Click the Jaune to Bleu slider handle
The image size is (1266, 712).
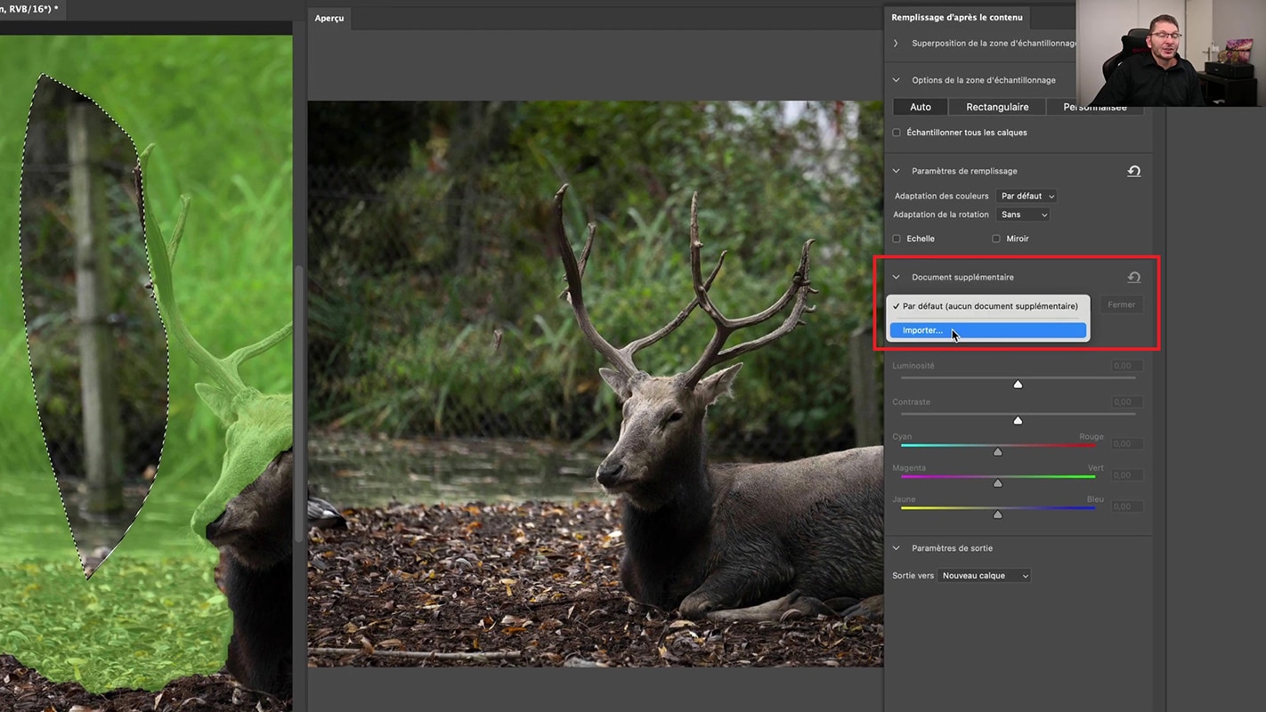[x=998, y=514]
